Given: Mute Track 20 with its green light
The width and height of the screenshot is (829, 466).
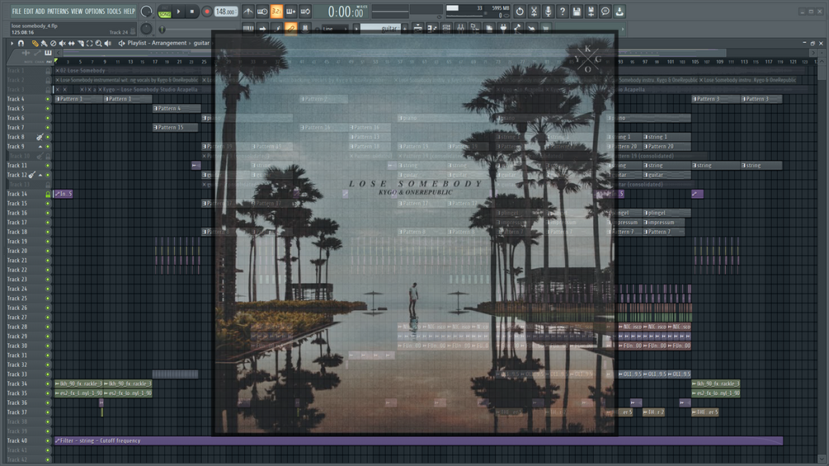Looking at the screenshot, I should [x=48, y=251].
